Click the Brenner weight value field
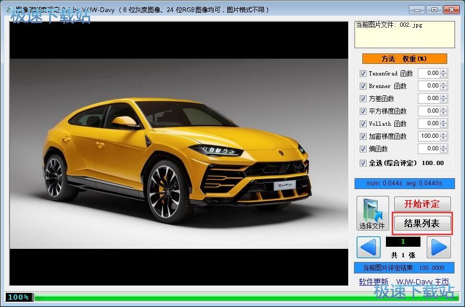Screen dimensions: 465x307 pos(429,86)
